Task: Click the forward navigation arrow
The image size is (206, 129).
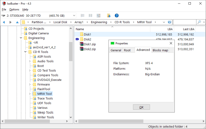Action: point(11,22)
